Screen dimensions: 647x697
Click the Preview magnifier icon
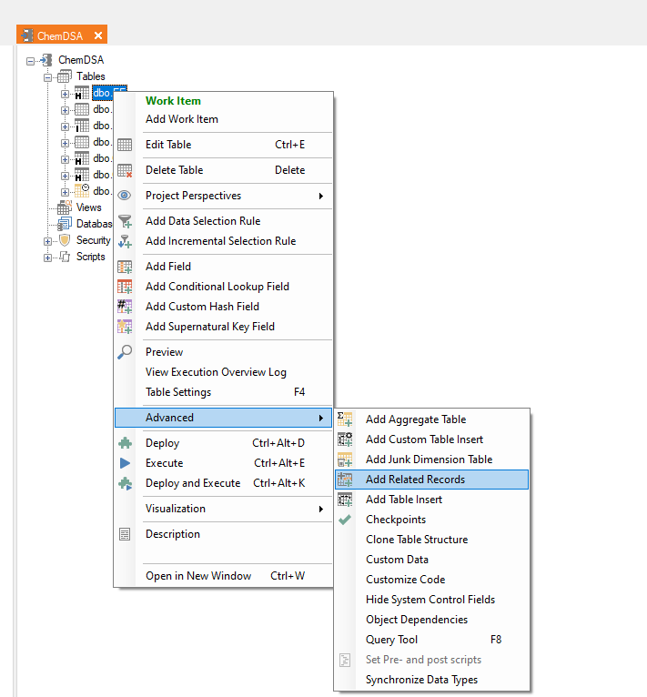125,351
